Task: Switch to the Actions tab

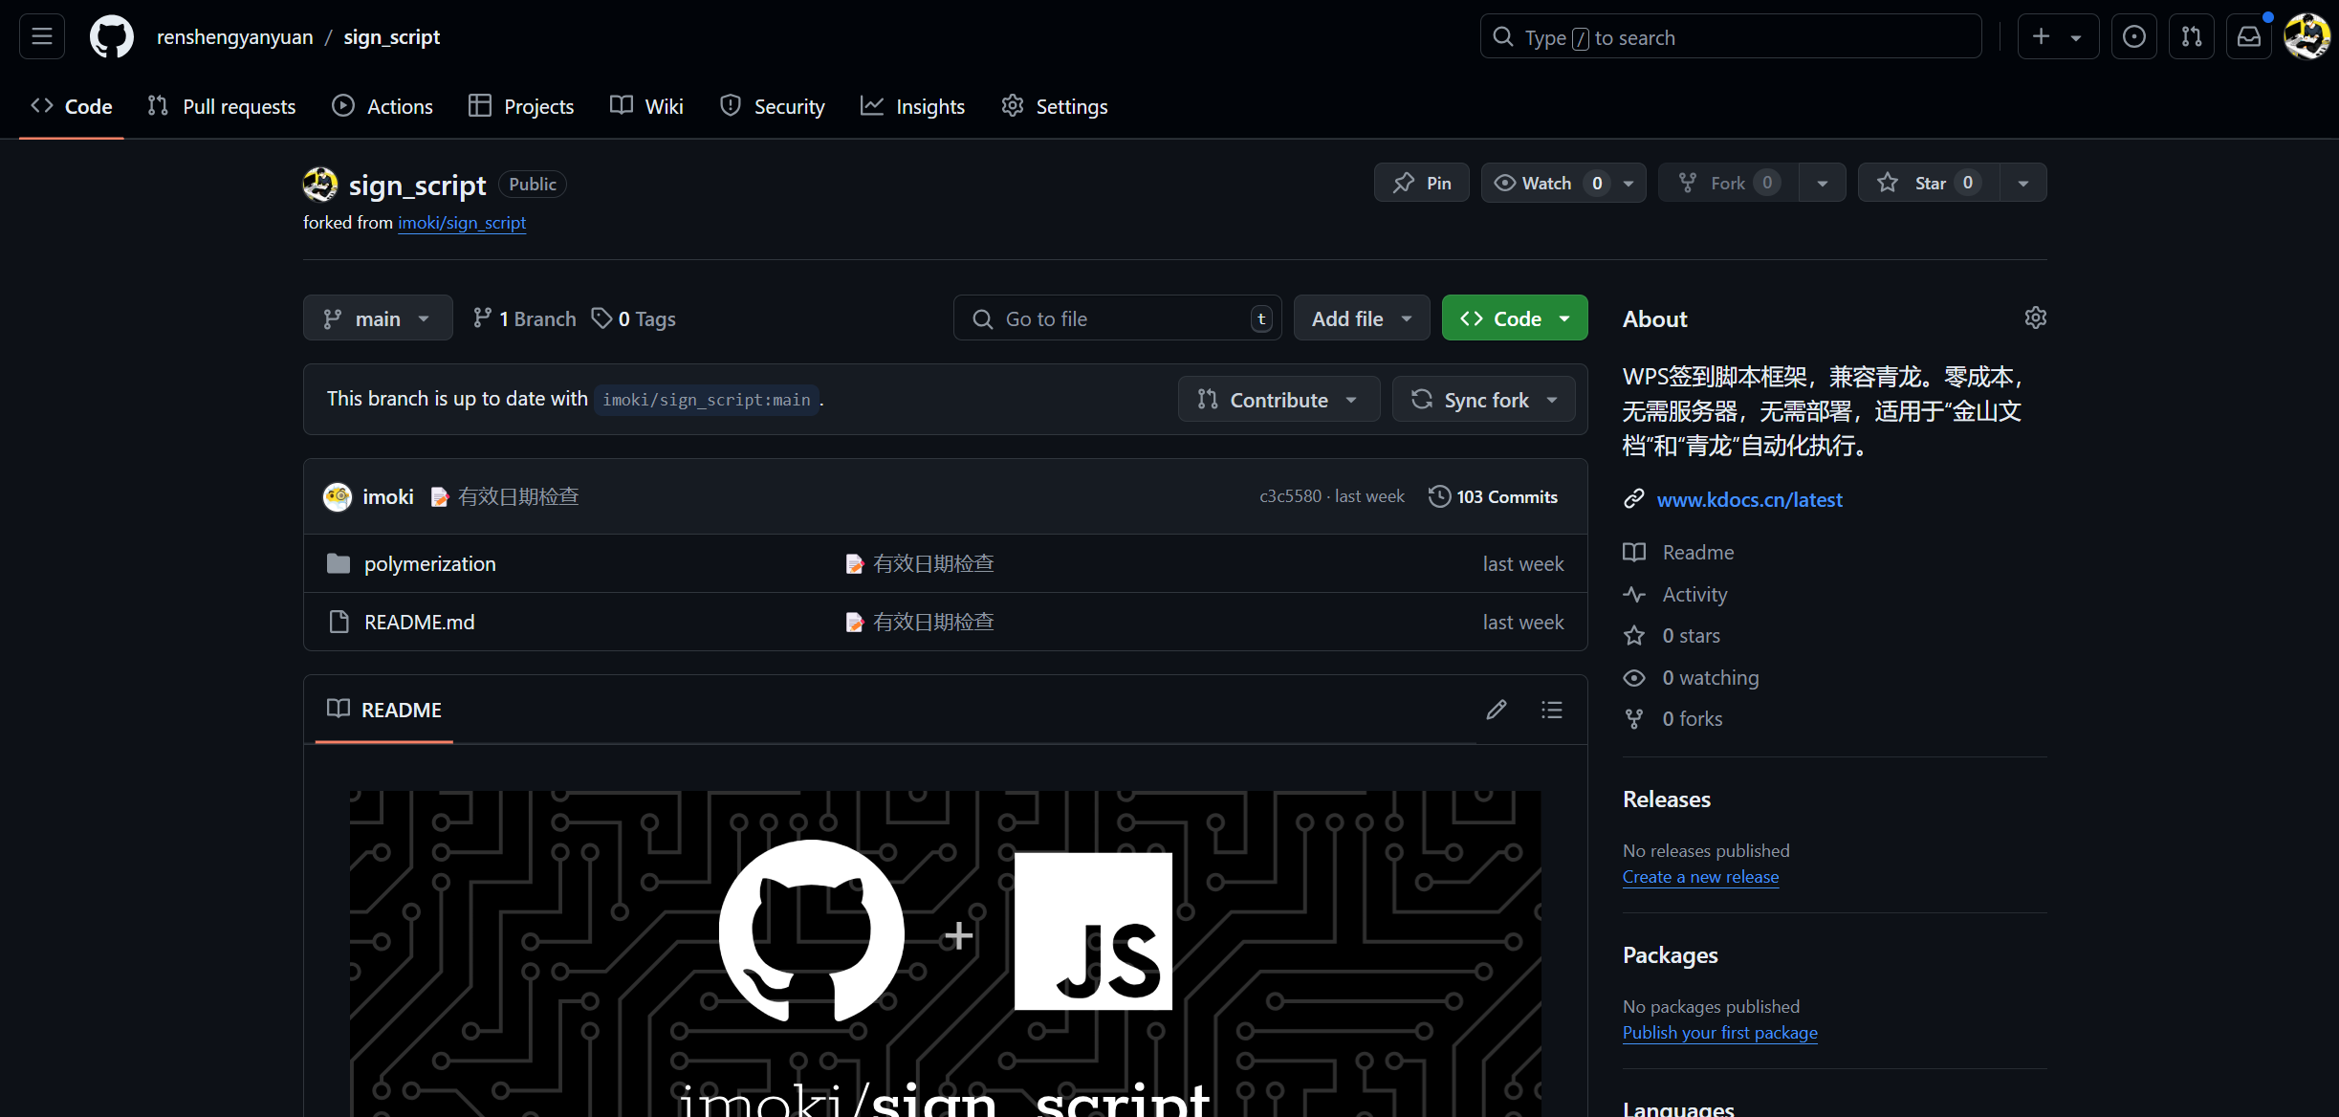Action: pyautogui.click(x=383, y=106)
